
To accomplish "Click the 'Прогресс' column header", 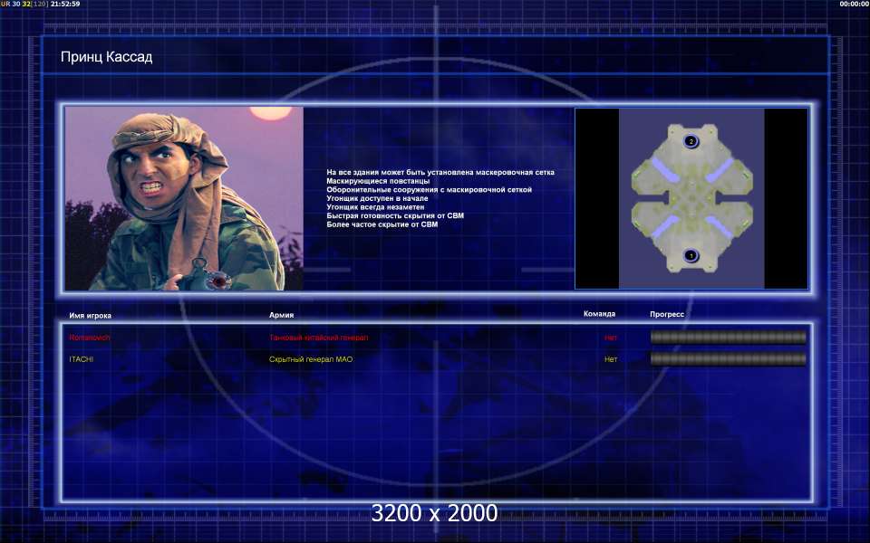I will pos(667,314).
